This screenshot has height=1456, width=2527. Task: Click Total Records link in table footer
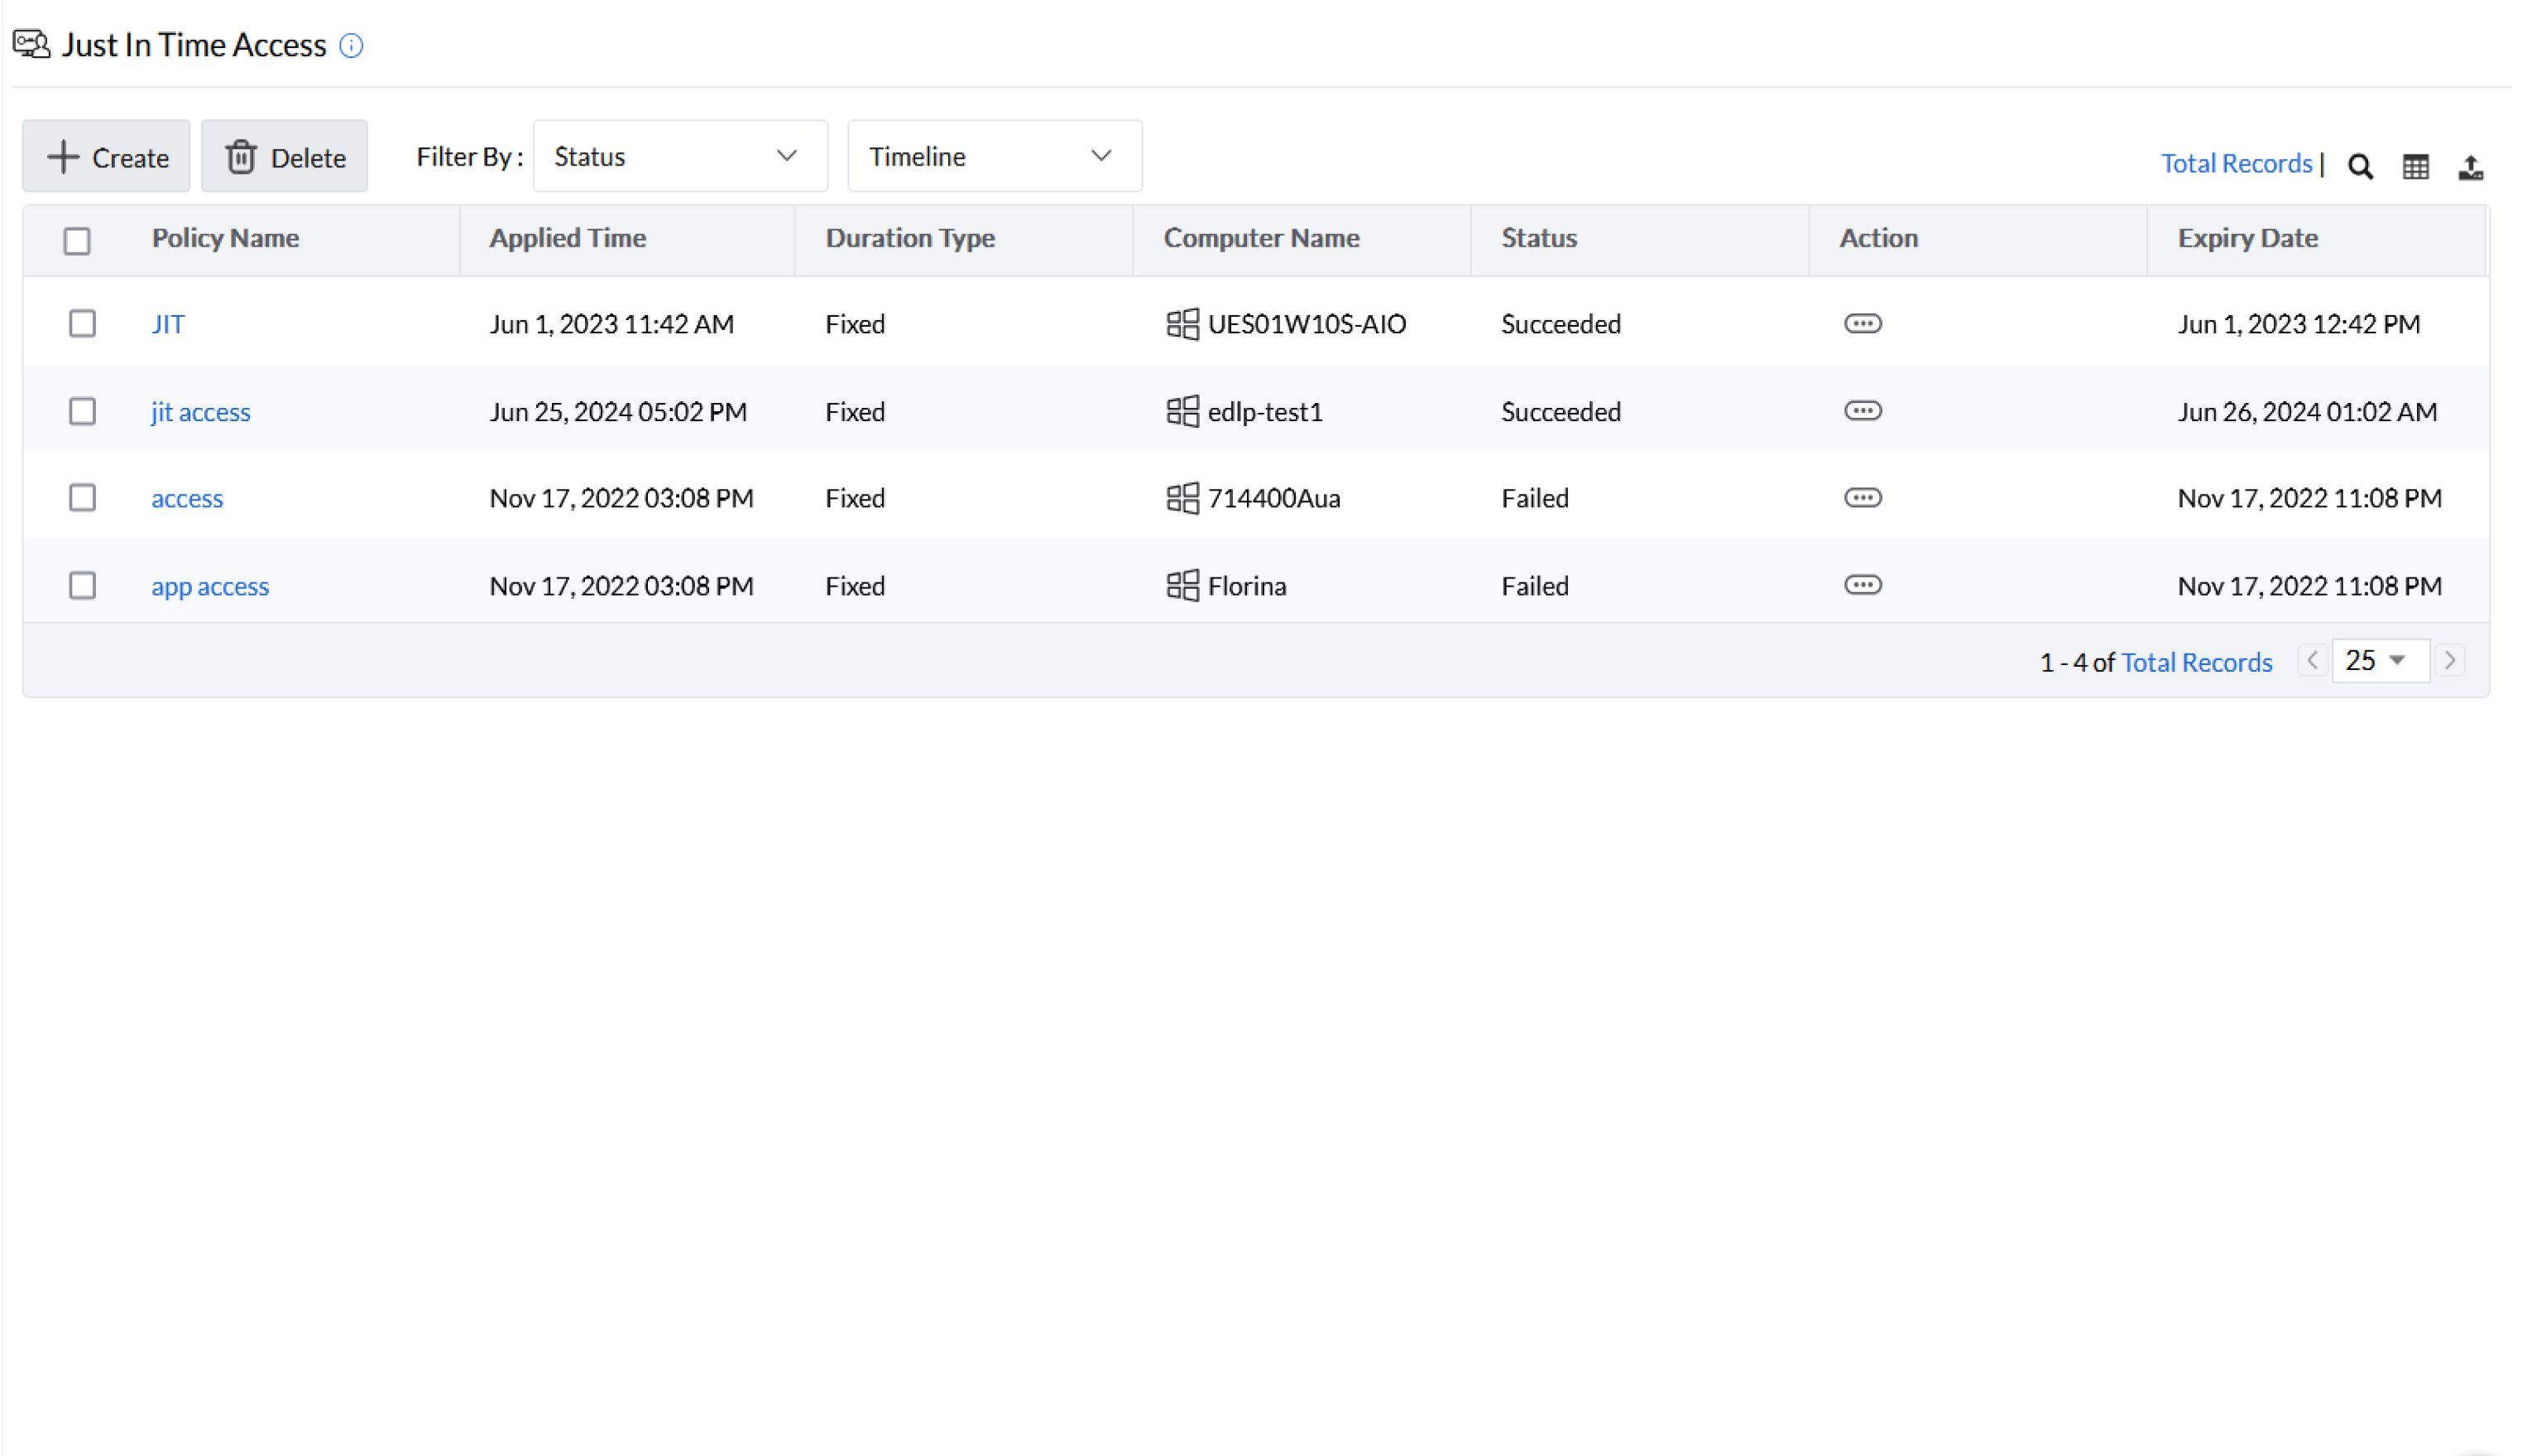[x=2196, y=662]
